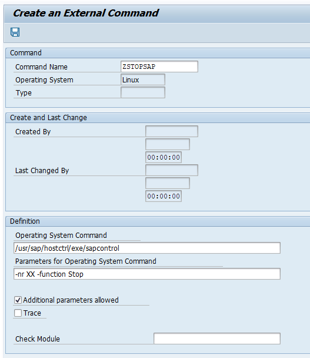The width and height of the screenshot is (310, 358).
Task: Click the Created By user field
Action: point(172,131)
